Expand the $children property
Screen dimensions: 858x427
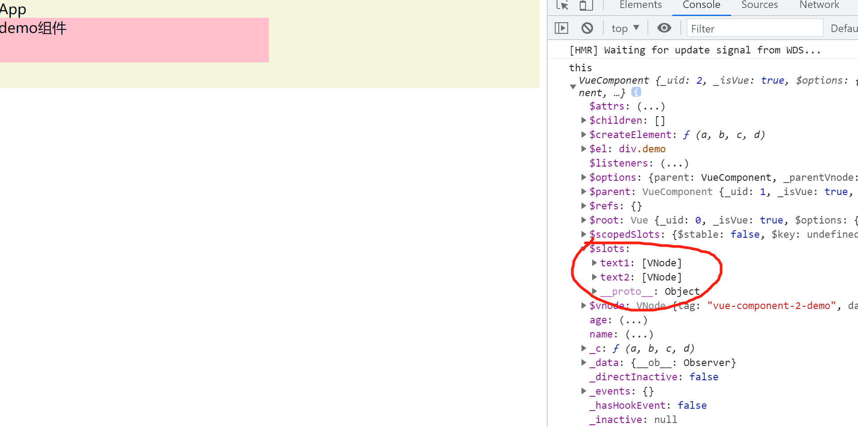click(x=583, y=120)
